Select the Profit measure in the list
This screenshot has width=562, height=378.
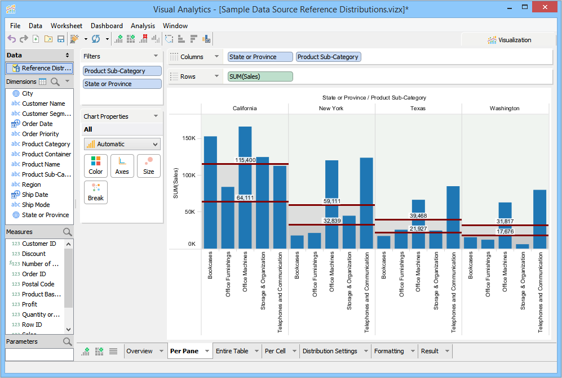30,304
